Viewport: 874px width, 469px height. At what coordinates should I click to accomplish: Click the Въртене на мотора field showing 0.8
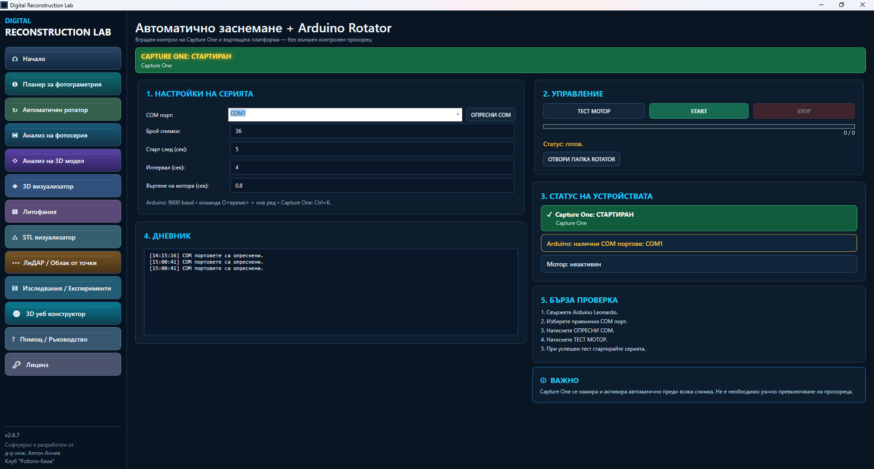(372, 185)
